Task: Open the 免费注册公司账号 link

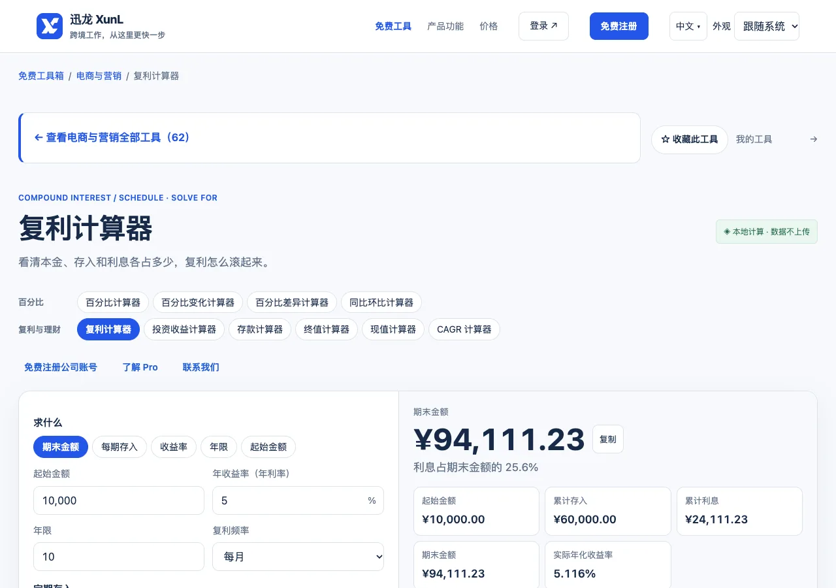Action: [61, 367]
